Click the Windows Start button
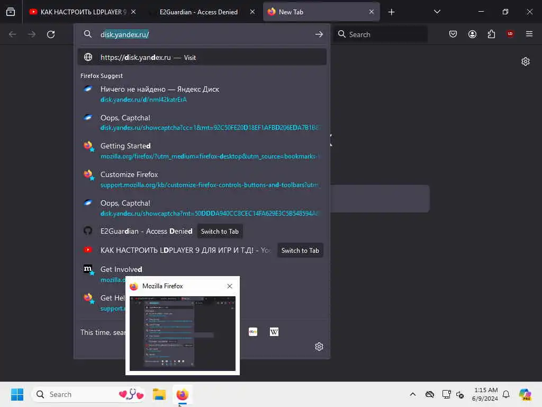This screenshot has width=542, height=407. click(17, 394)
